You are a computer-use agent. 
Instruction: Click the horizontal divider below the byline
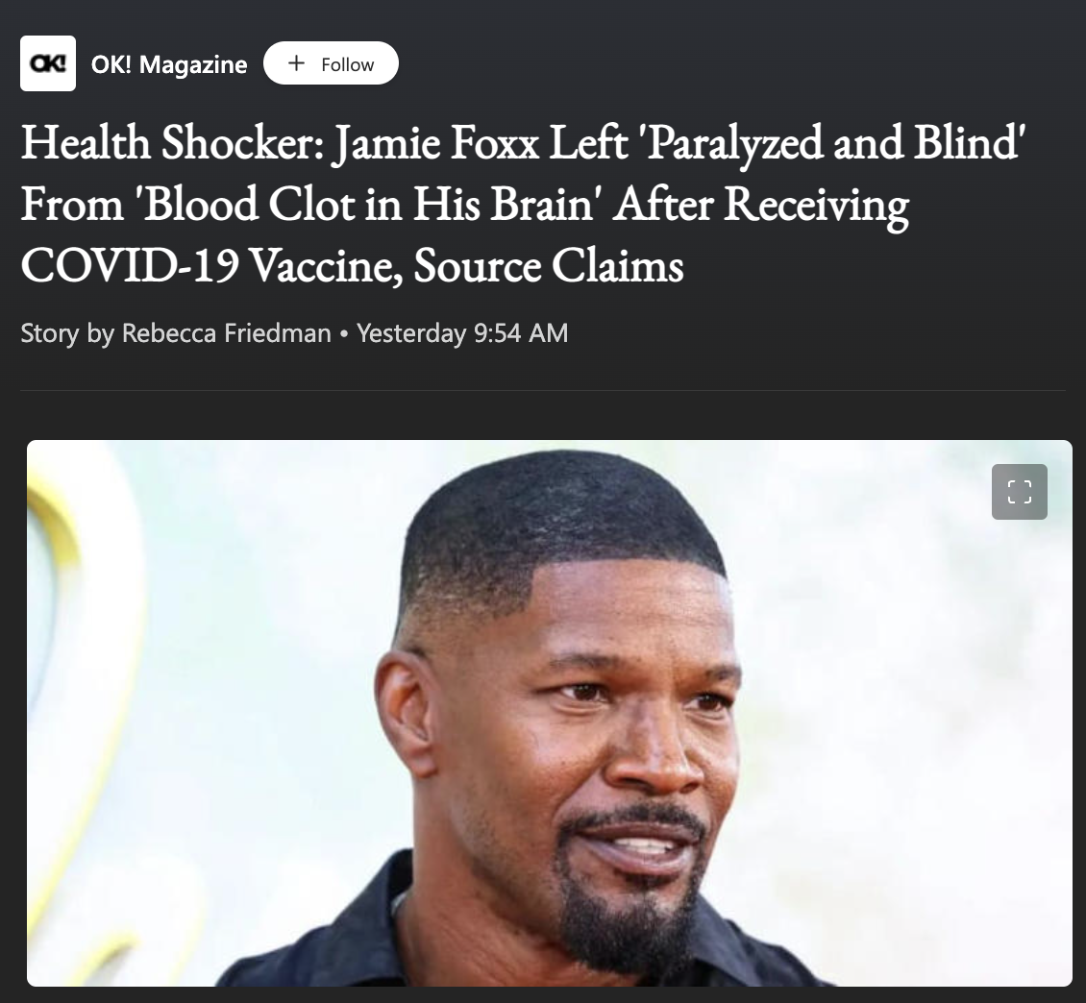[x=543, y=390]
